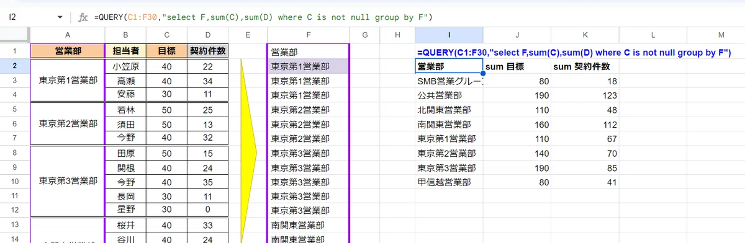Click cell 安藤
Image resolution: width=745 pixels, height=243 pixels.
(126, 94)
